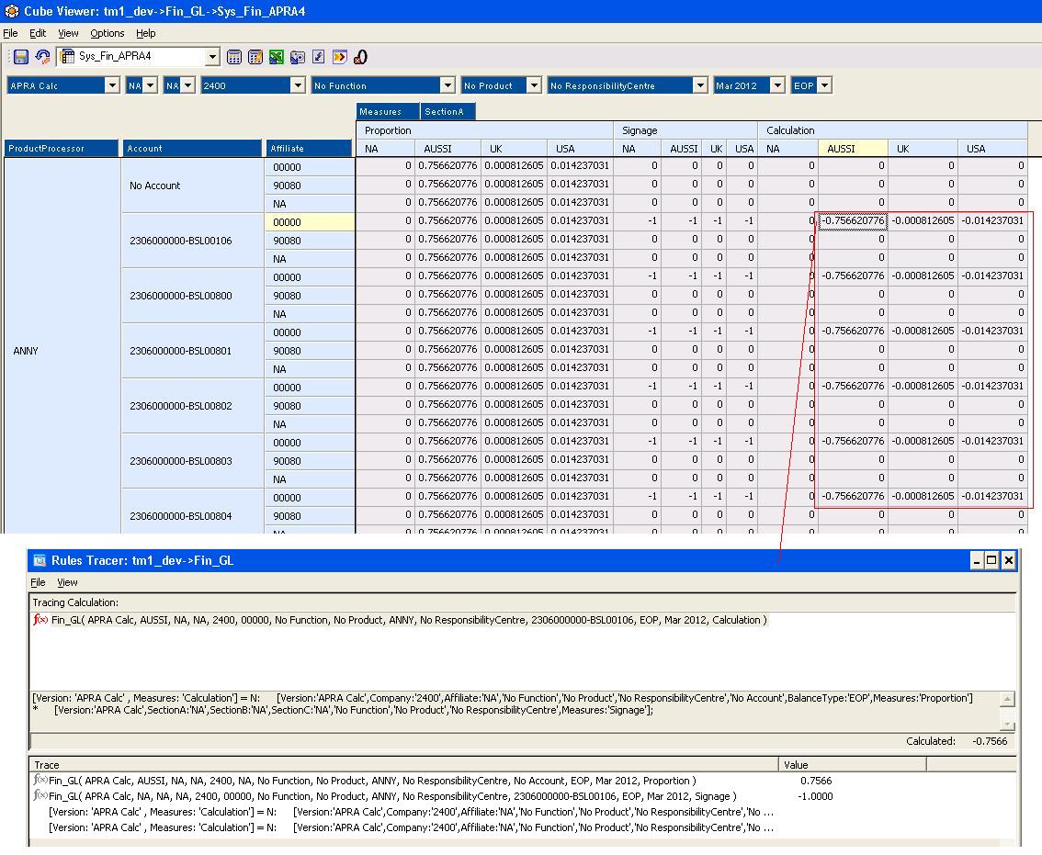This screenshot has width=1042, height=855.
Task: Click the ProductProcessor row dimension header
Action: [62, 148]
